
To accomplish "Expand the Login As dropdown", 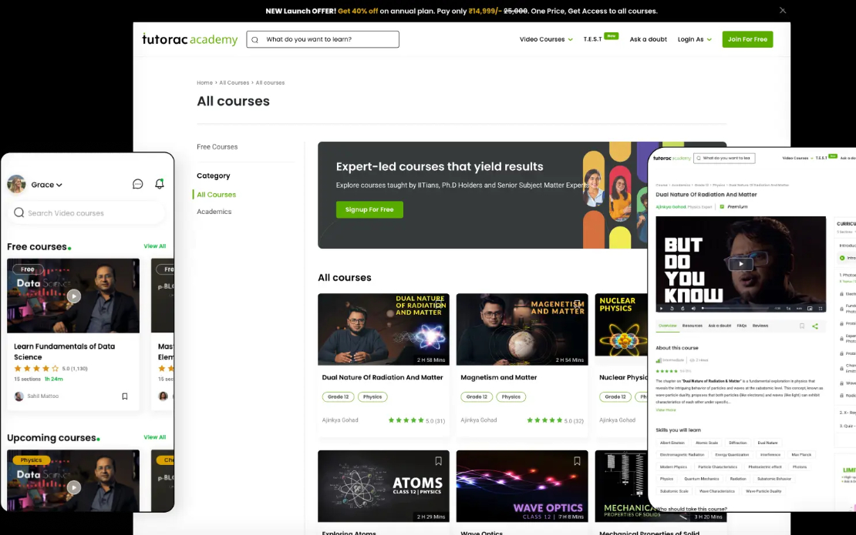I will (x=694, y=39).
